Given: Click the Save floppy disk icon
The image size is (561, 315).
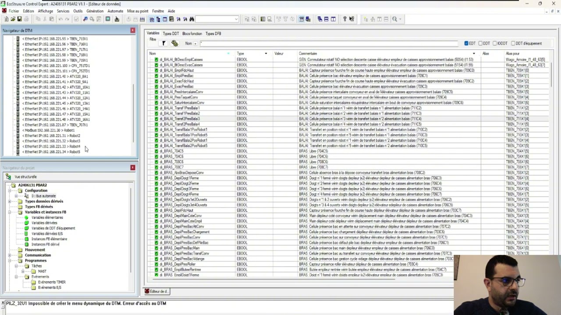Looking at the screenshot, I should 20,19.
